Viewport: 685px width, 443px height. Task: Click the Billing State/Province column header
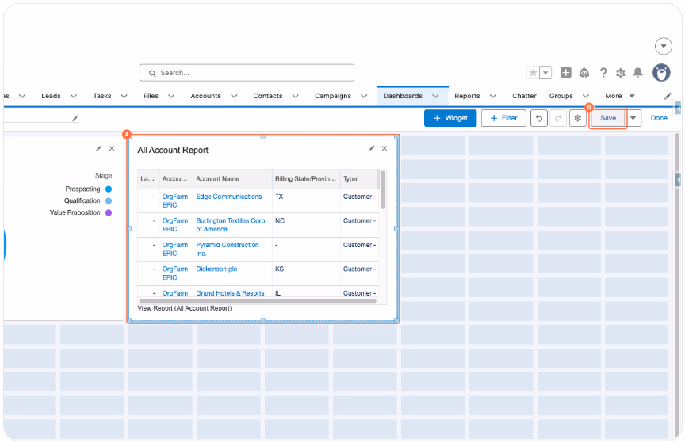click(x=306, y=179)
